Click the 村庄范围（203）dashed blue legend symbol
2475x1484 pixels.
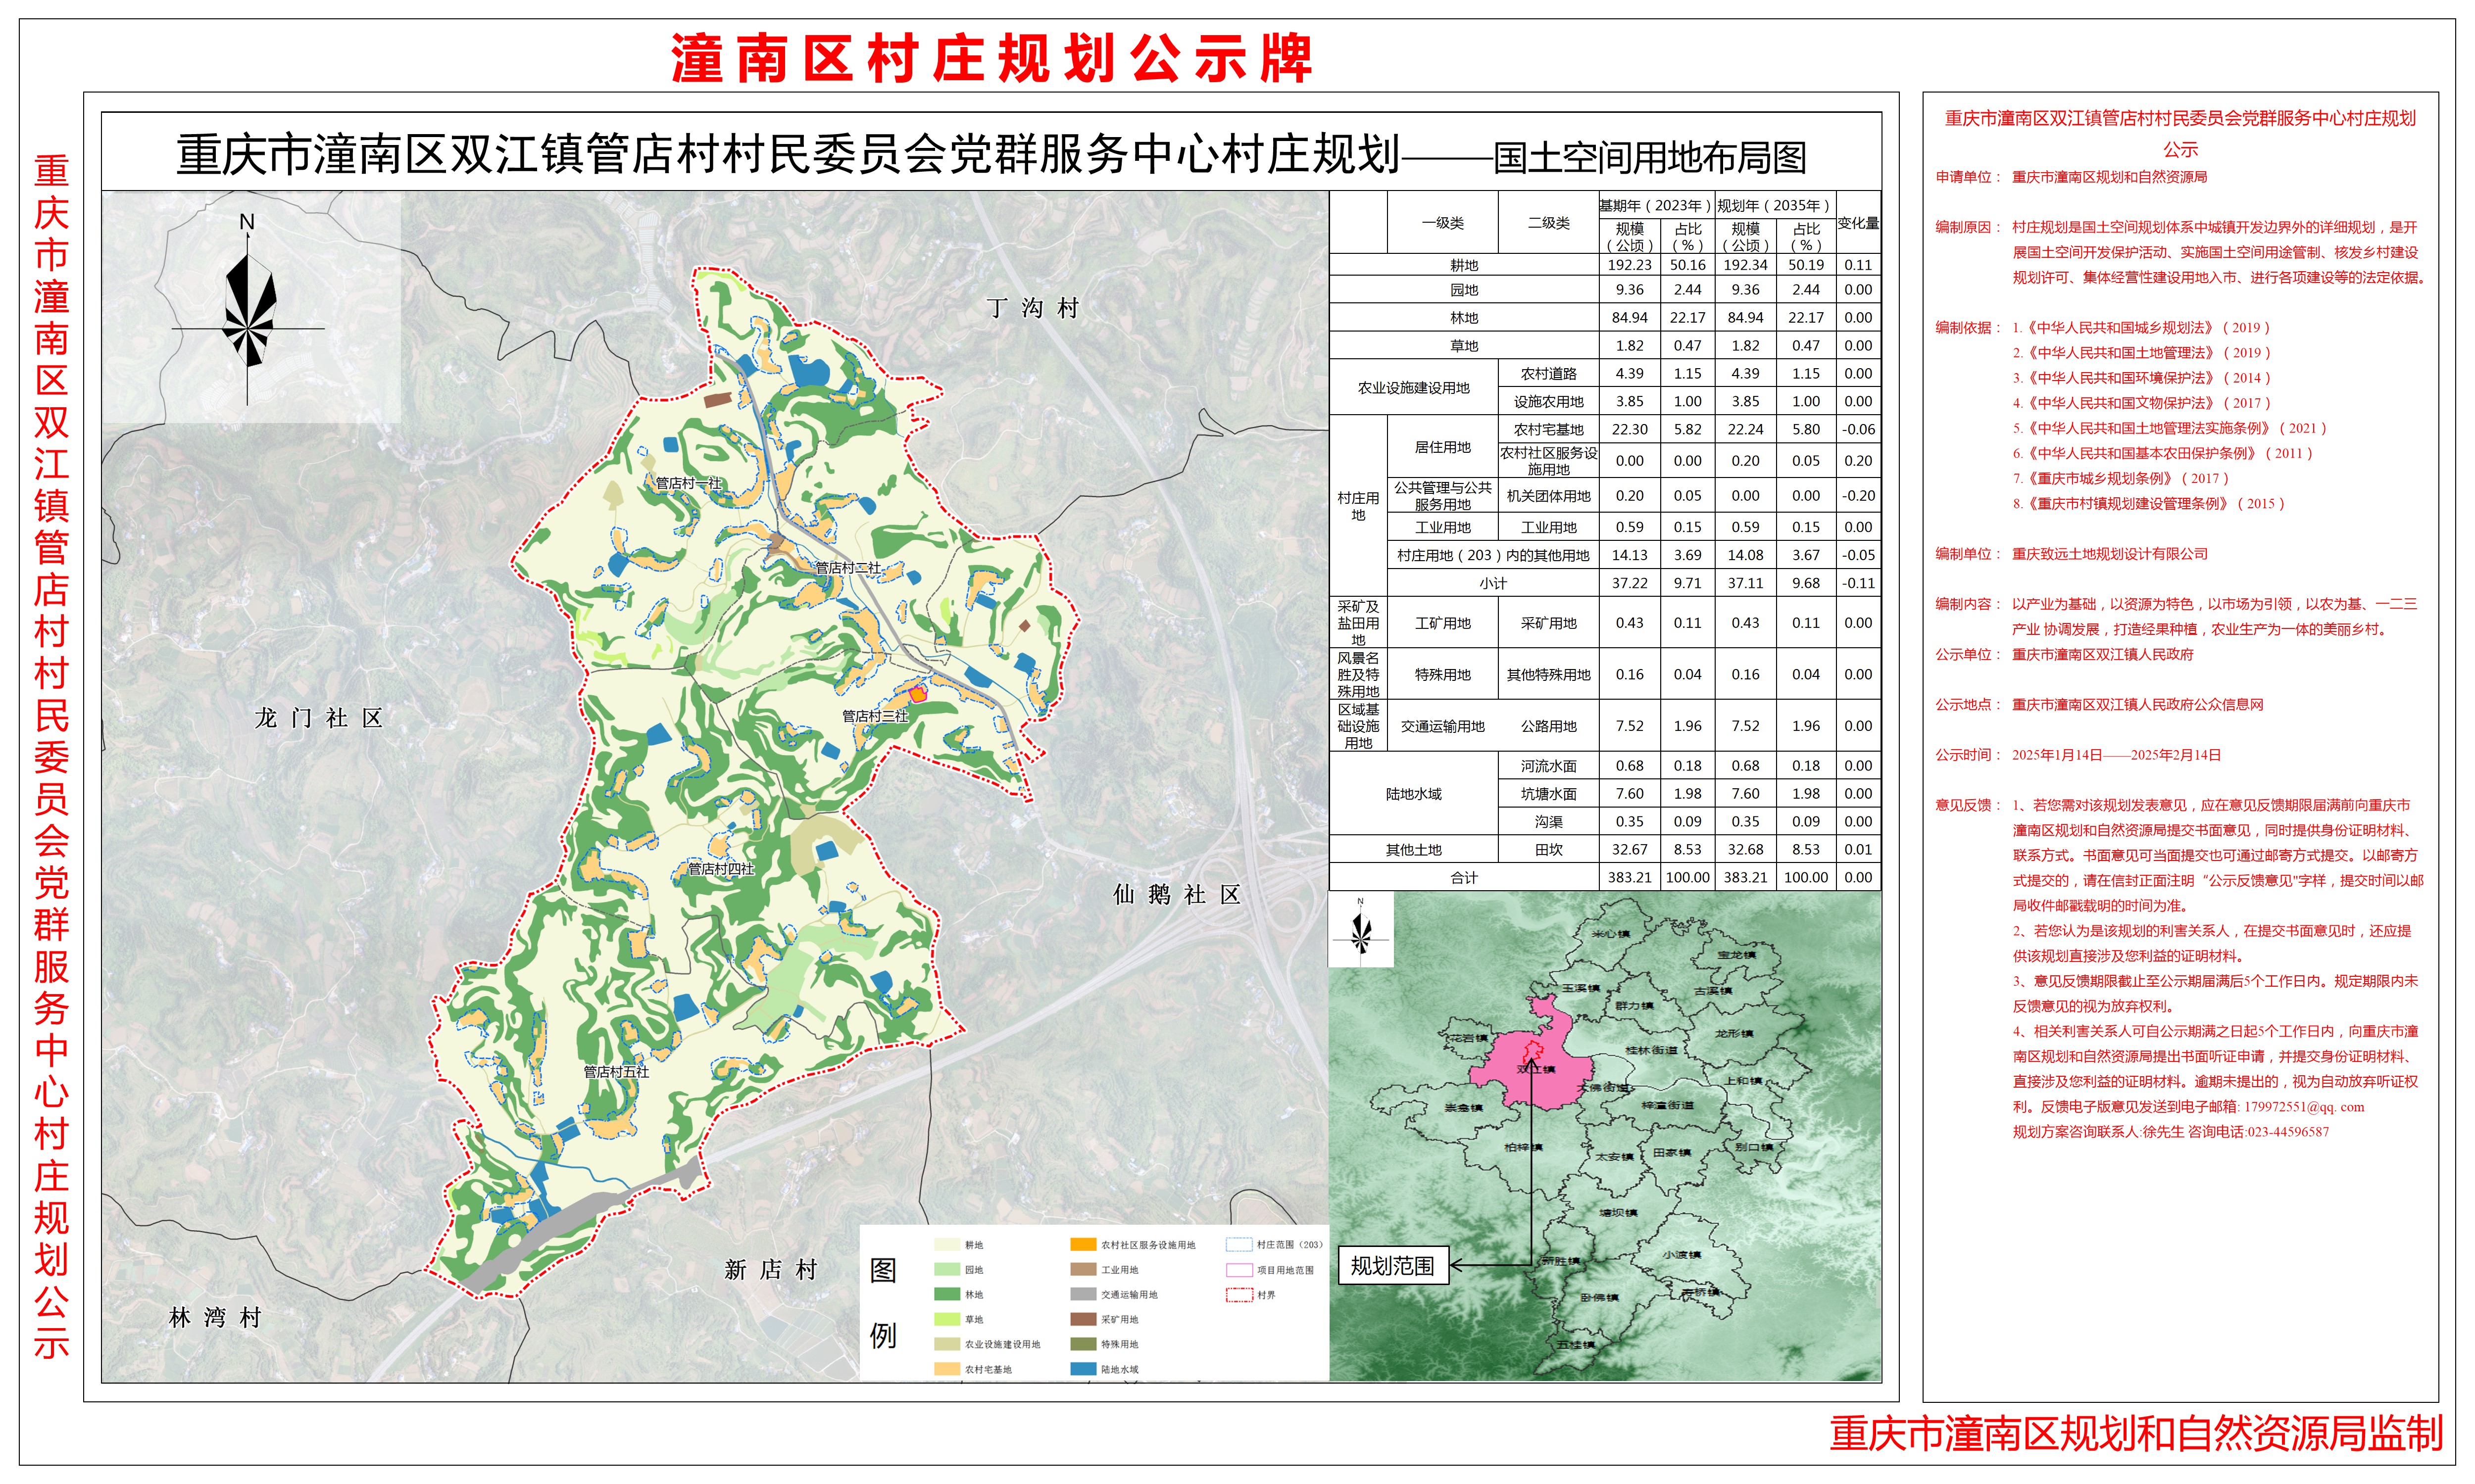pyautogui.click(x=1238, y=1245)
